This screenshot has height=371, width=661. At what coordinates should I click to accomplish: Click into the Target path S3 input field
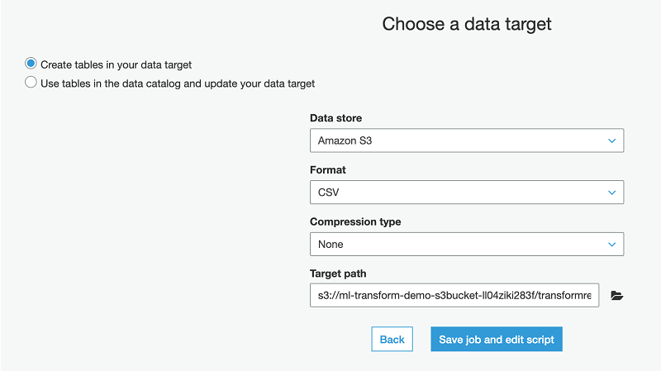coord(454,296)
